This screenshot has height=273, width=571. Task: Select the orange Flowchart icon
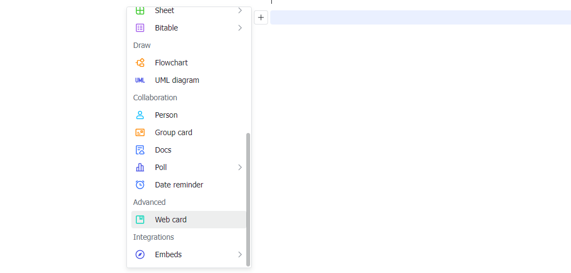coord(140,63)
